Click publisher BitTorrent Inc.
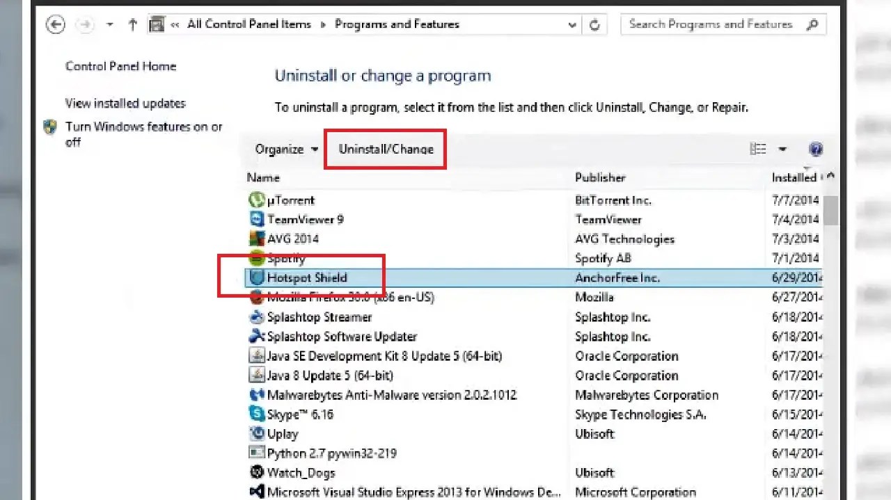Viewport: 891px width, 500px height. 613,200
